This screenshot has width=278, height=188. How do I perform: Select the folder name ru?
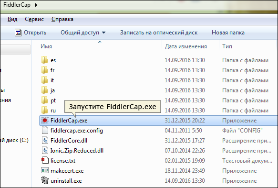tap(53, 111)
